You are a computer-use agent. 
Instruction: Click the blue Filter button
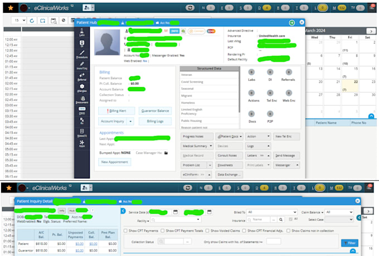coord(349,243)
